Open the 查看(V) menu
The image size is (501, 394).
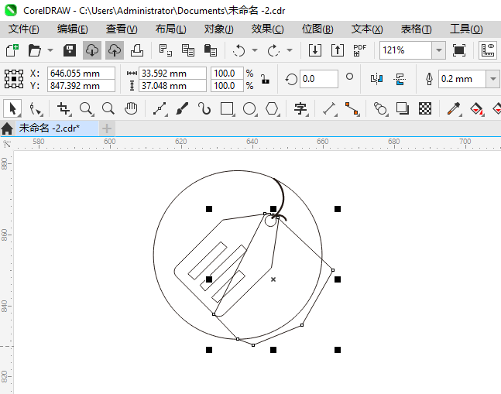coord(122,29)
